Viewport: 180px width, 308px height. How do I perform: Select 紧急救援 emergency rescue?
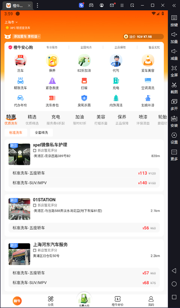pyautogui.click(x=52, y=84)
